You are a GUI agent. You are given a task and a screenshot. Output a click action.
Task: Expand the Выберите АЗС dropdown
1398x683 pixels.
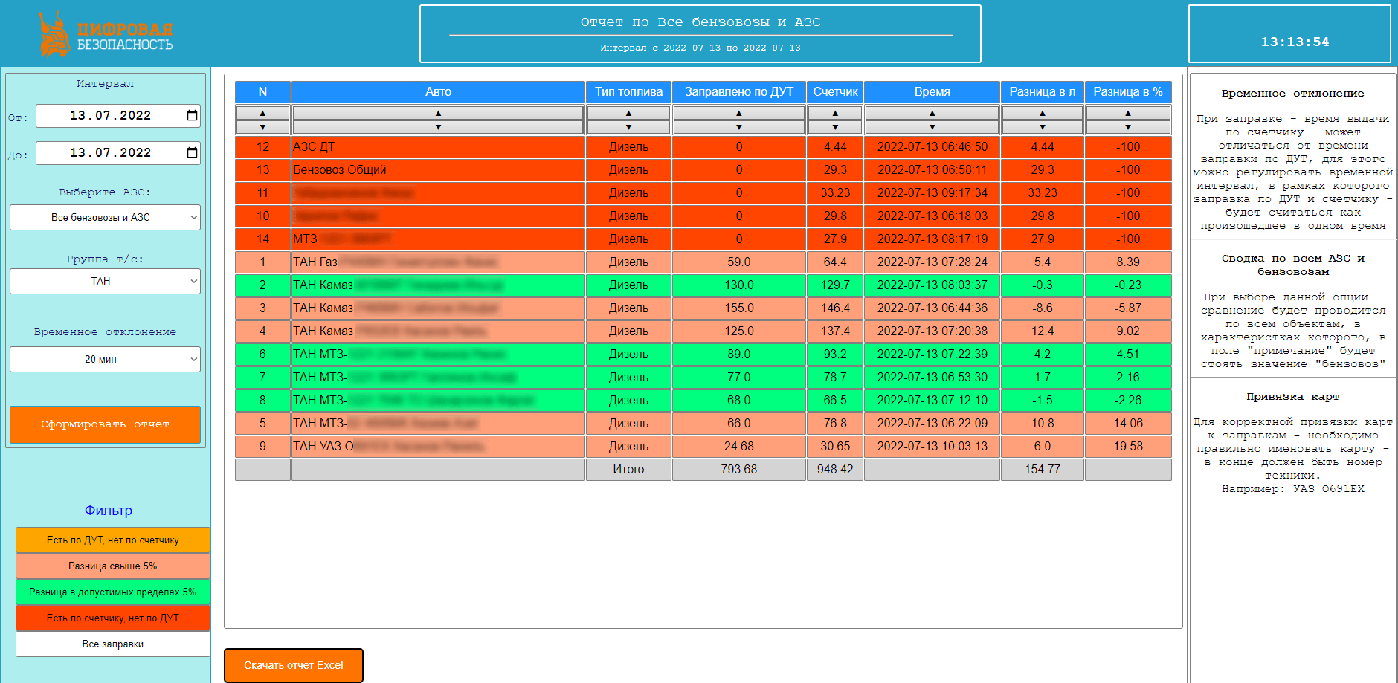point(105,218)
